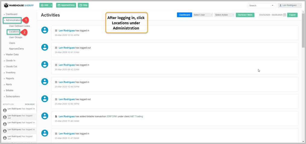
Task: Click the login icon on the 11:47:59AM entry
Action: click(x=56, y=133)
